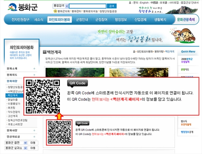The image size is (202, 154).
Task: Click the 봉화군의회 quick link
Action: (x=63, y=11)
